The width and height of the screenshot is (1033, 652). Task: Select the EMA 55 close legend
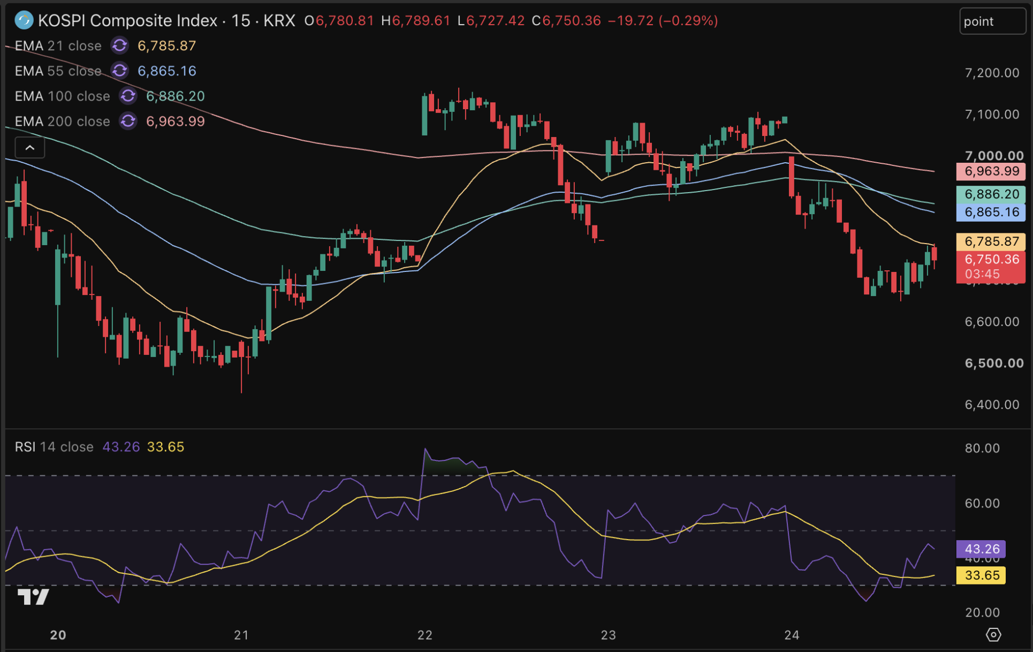click(58, 71)
